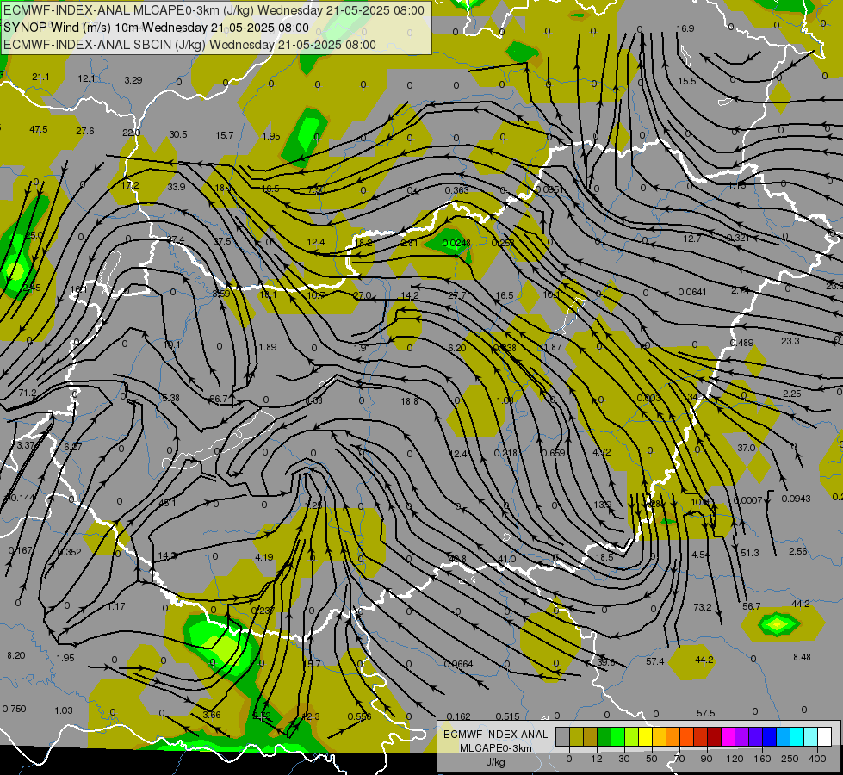Click the dark red swatch in the legend

(714, 736)
